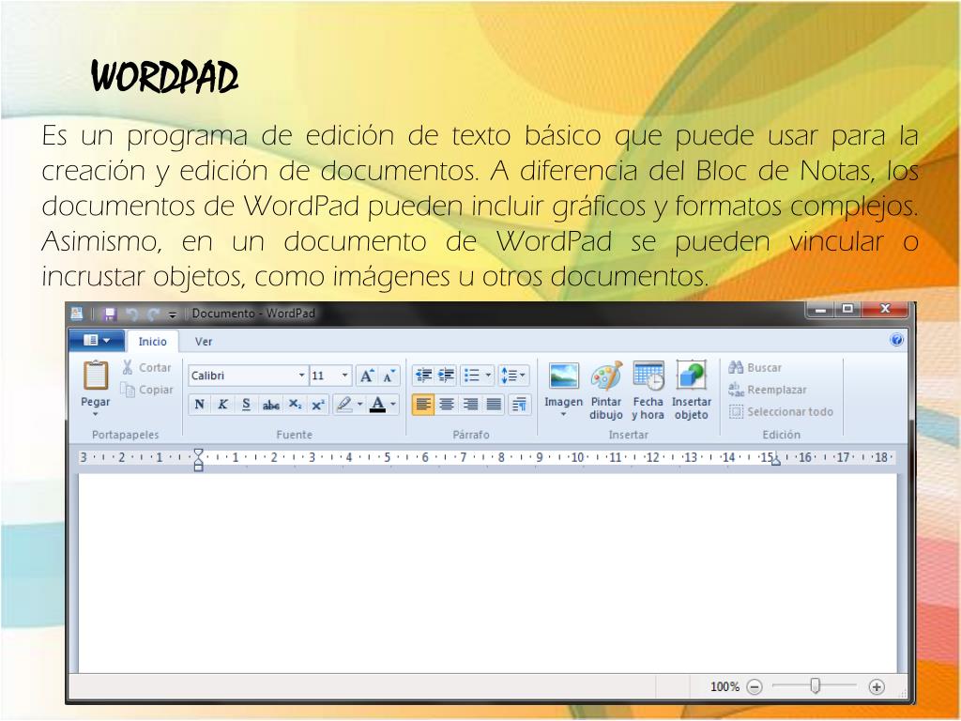Click inside the blank document area
The width and height of the screenshot is (961, 721).
(x=488, y=574)
